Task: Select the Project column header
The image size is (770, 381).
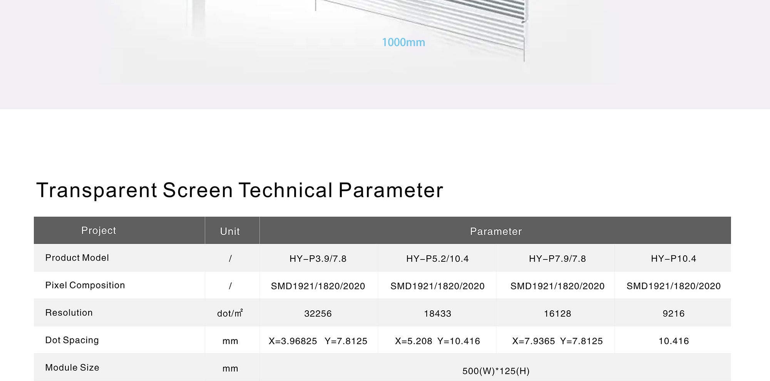Action: point(99,230)
